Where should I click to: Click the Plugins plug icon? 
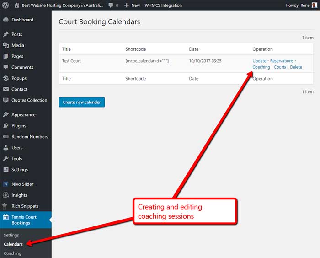6,126
